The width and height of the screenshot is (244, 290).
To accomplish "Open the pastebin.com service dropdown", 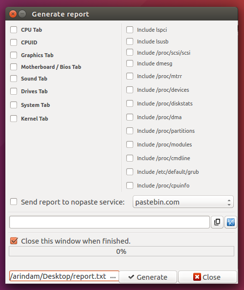I will click(183, 202).
